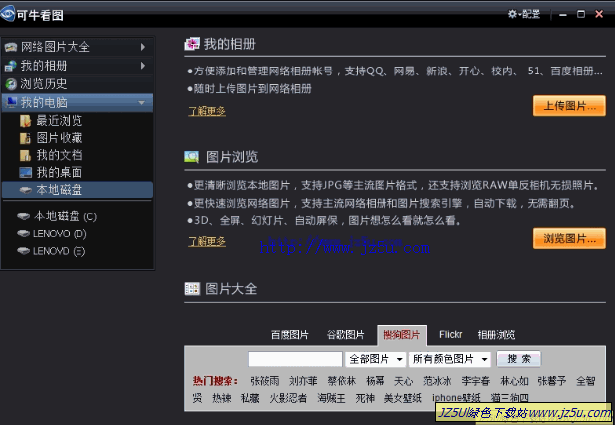Select the 我的桌面 desktop icon
The width and height of the screenshot is (615, 425).
[x=27, y=172]
